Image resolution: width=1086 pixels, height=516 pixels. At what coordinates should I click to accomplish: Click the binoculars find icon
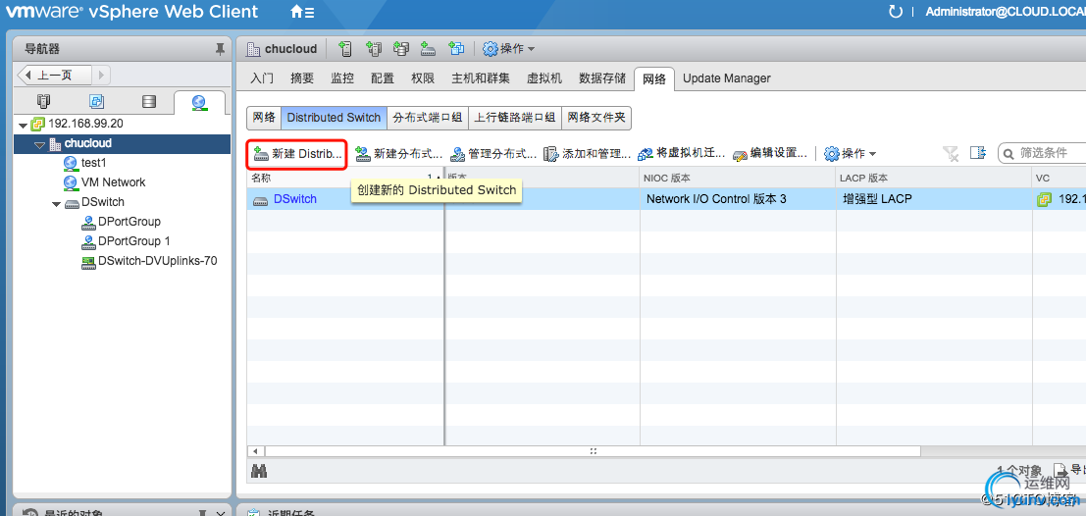tap(259, 472)
